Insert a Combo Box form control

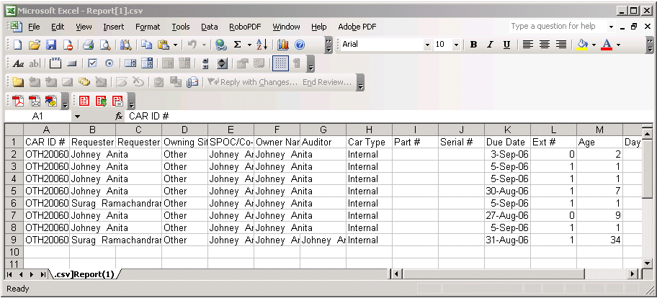(147, 63)
